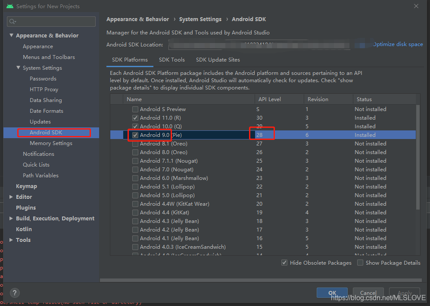
Task: Open the Plugins settings
Action: (26, 207)
